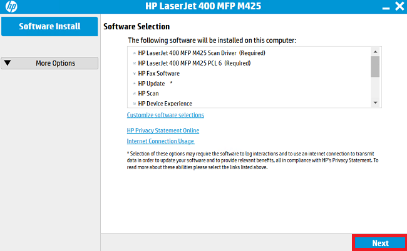Select HP Scan list item
This screenshot has width=407, height=251.
[x=148, y=94]
